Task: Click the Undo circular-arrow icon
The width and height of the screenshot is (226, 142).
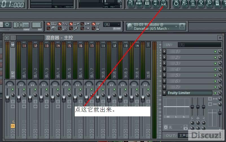Action: [176, 3]
